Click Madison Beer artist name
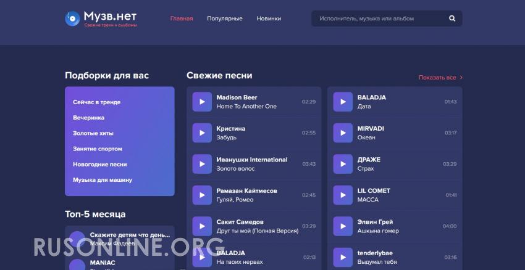Viewport: 525px width, 270px height. pos(237,97)
